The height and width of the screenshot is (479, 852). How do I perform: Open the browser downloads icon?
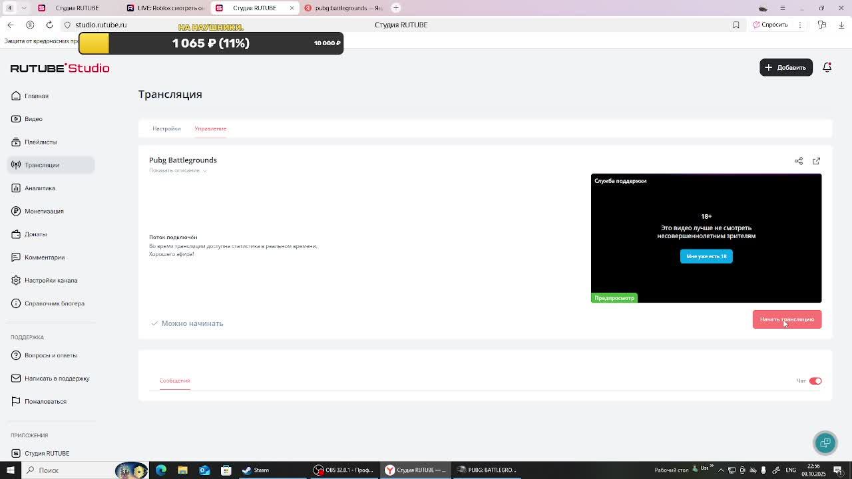[841, 25]
